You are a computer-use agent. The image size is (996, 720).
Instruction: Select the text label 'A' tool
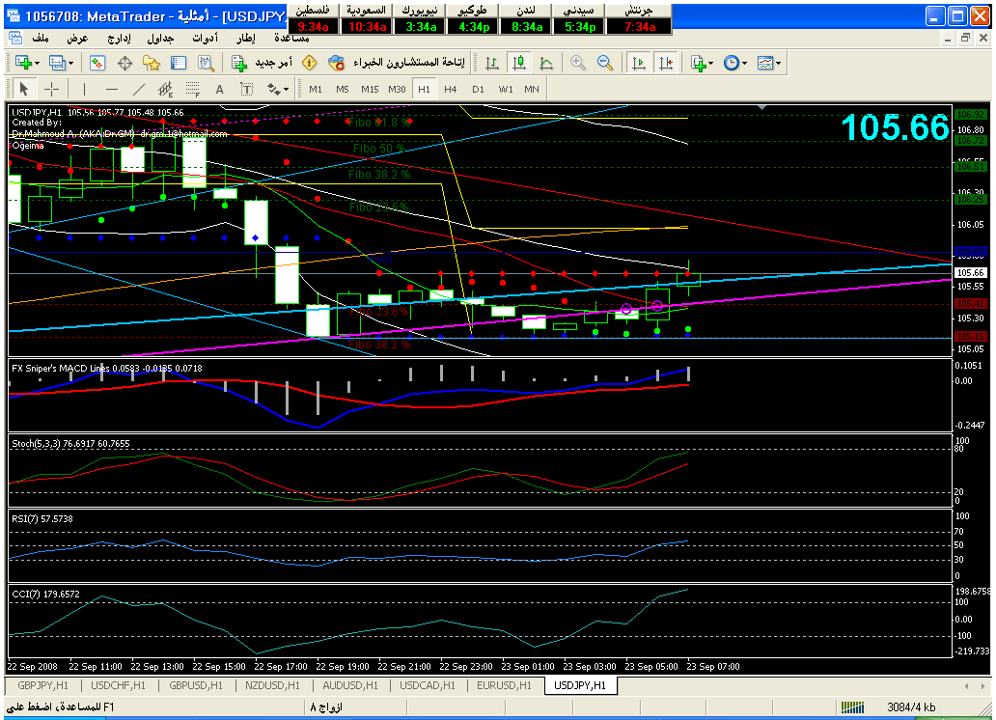click(219, 89)
